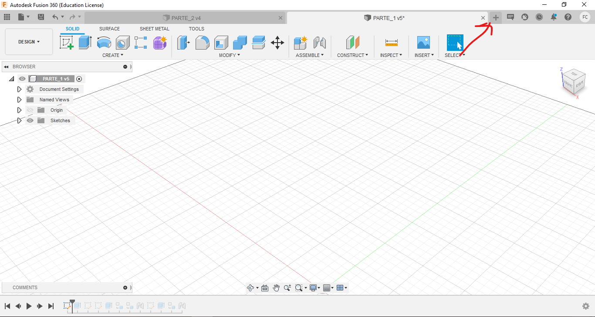Select the Create Form tool
The width and height of the screenshot is (595, 317).
(x=160, y=43)
